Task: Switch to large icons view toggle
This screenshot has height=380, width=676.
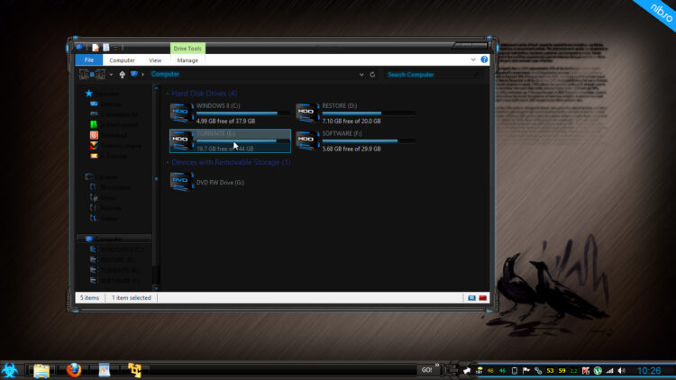Action: [482, 297]
